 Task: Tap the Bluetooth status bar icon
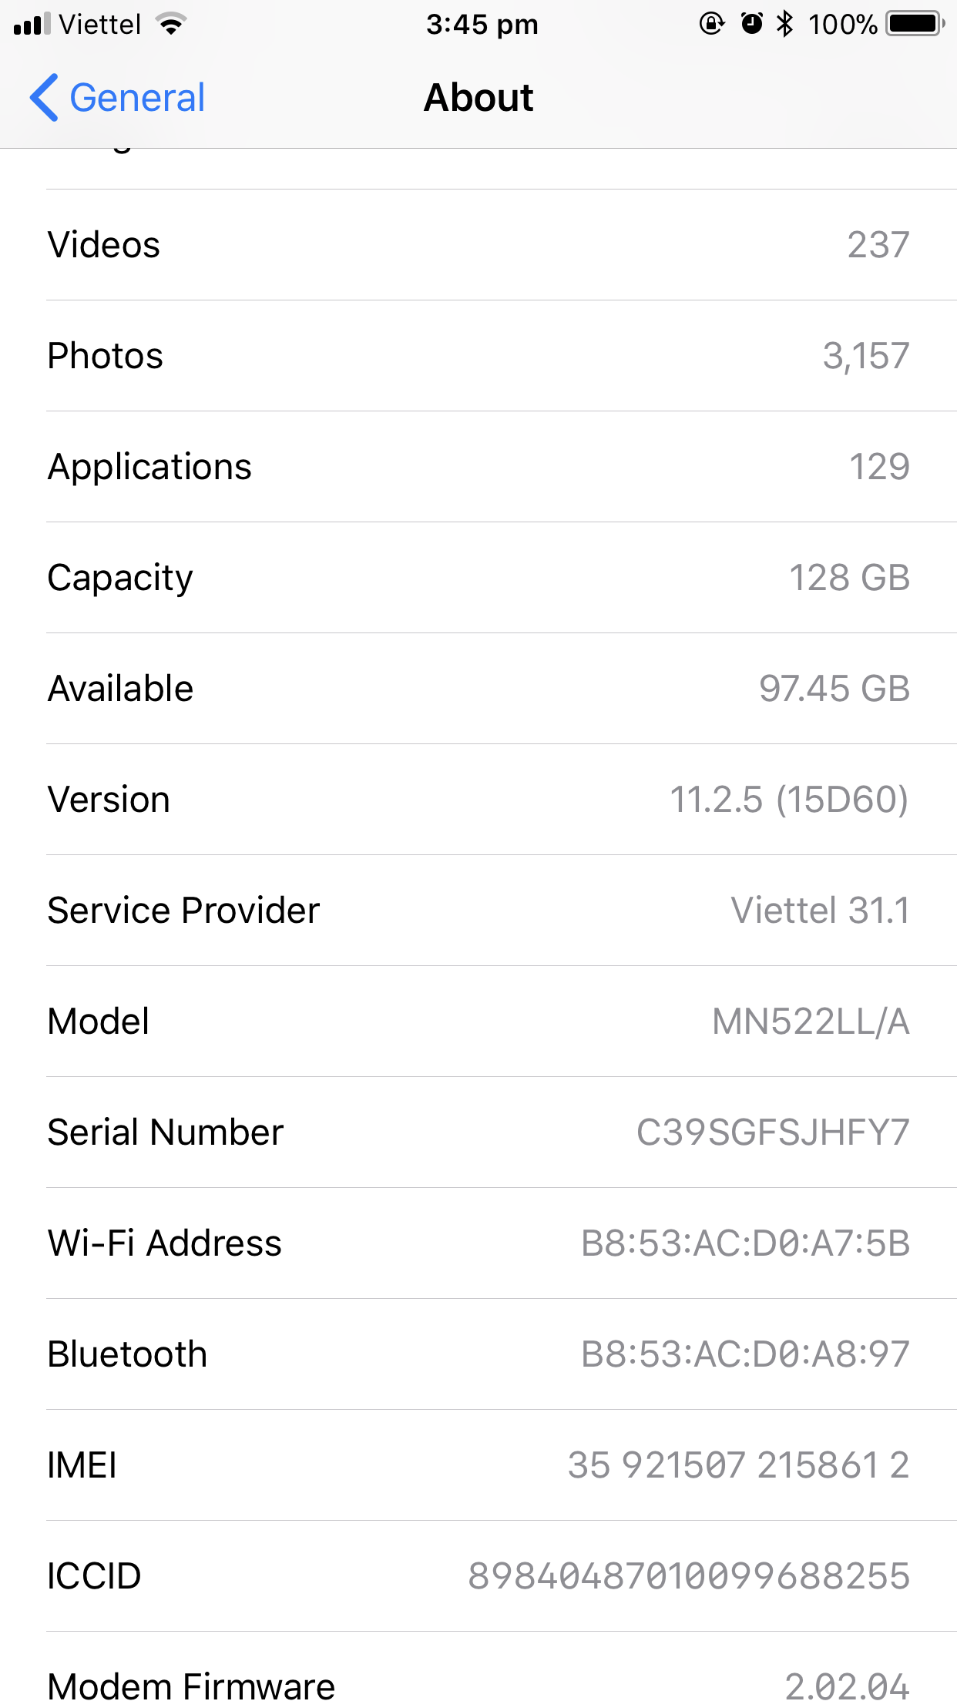784,25
